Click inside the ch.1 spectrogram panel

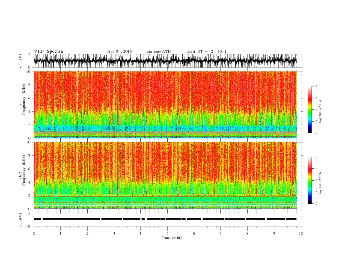coord(165,104)
